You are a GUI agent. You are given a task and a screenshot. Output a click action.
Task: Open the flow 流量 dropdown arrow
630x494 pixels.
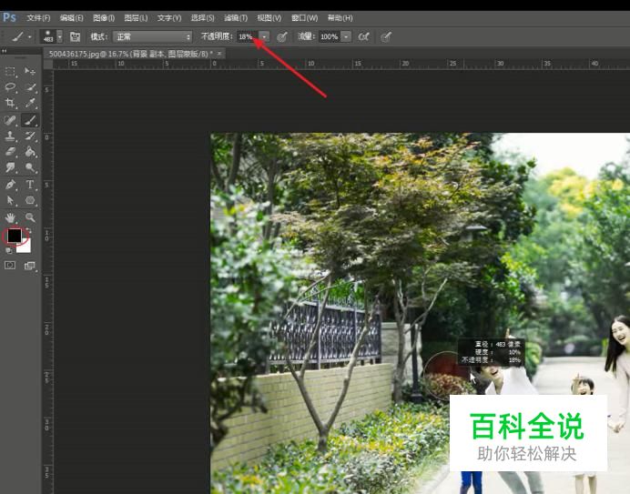[346, 37]
